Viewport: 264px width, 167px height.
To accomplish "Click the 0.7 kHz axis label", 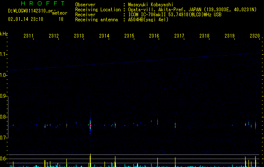I will tap(3, 138).
